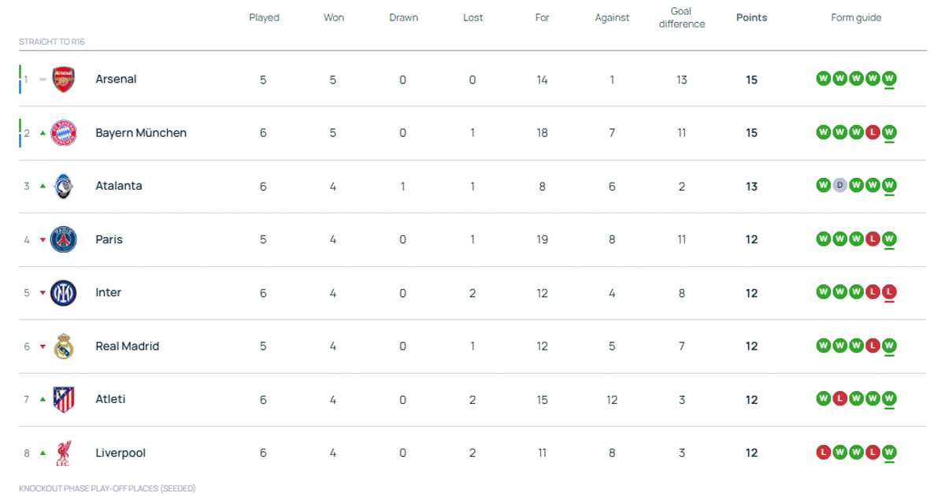Click the Form guide column header
This screenshot has height=496, width=945.
[856, 17]
